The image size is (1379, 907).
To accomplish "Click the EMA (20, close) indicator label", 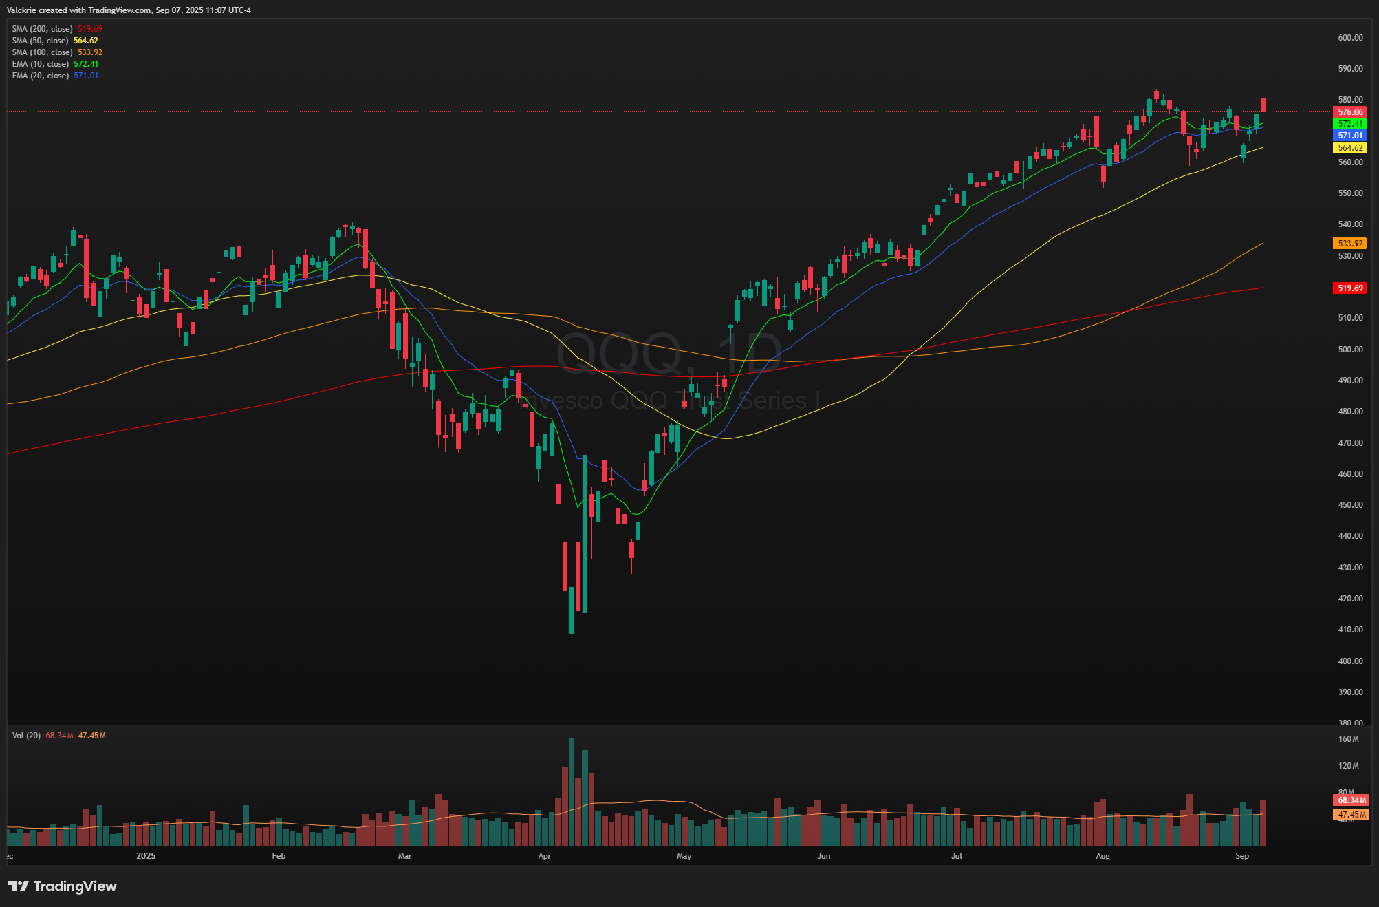I will 40,76.
